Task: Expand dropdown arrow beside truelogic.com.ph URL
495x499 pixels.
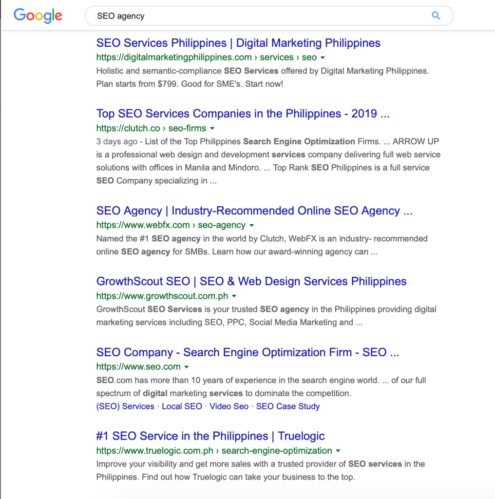Action: click(338, 451)
